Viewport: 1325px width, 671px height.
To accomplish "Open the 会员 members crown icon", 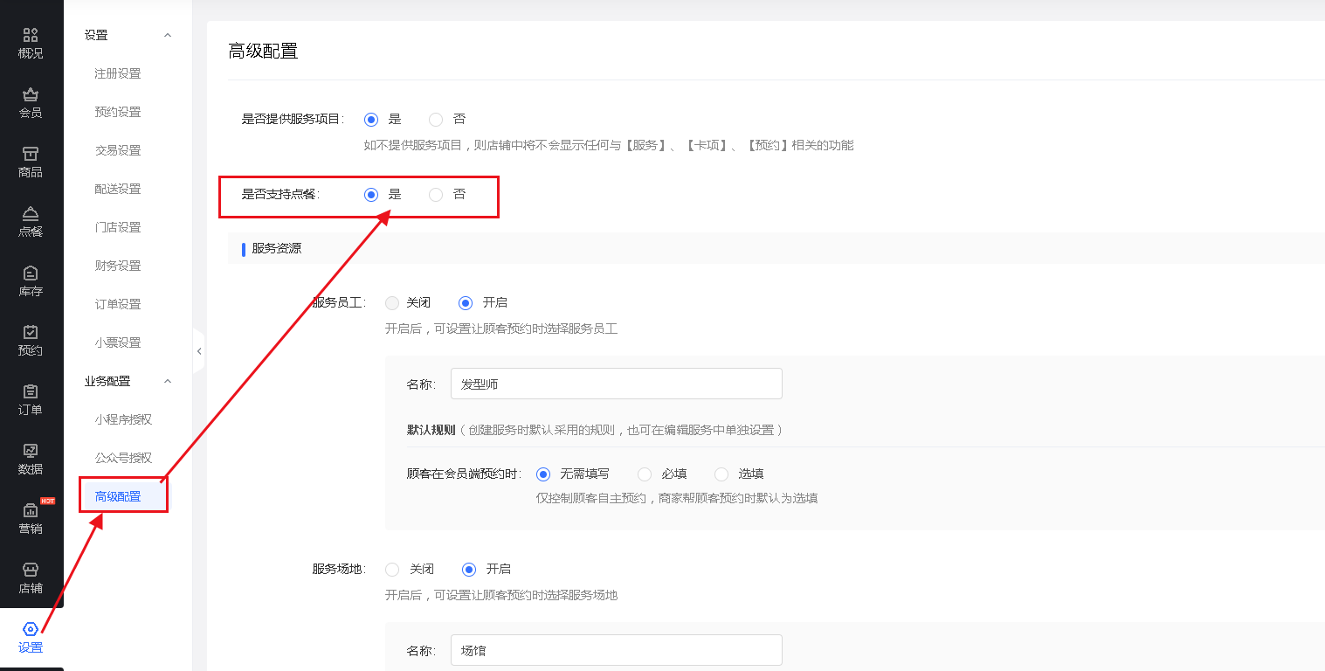I will click(x=31, y=94).
